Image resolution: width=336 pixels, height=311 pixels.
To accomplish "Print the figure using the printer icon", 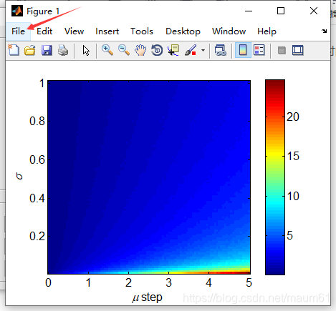I will coord(63,50).
